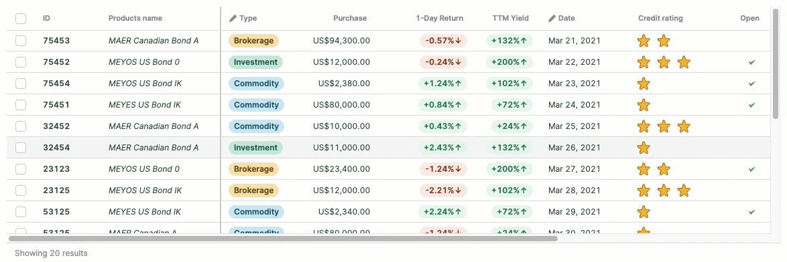Check the checkbox for row 23125

click(x=21, y=190)
